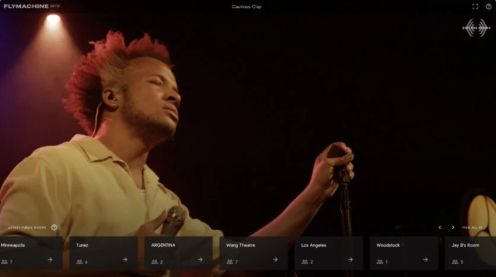Open the Explore Rooms button
Screen dimensions: 496x277
[476, 28]
